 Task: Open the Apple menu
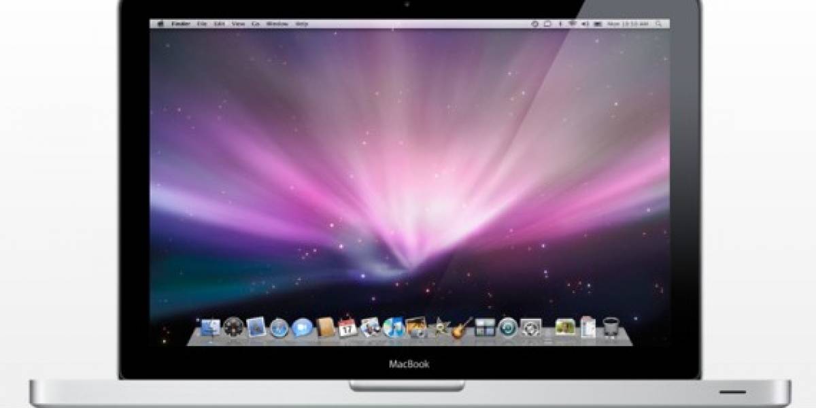click(x=161, y=24)
